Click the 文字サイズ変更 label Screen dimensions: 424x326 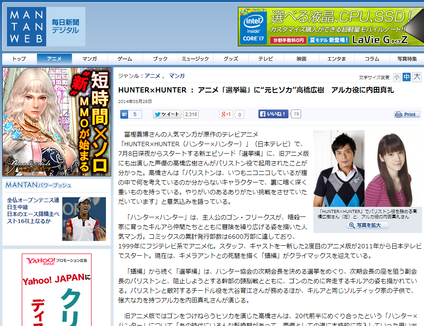coord(374,78)
